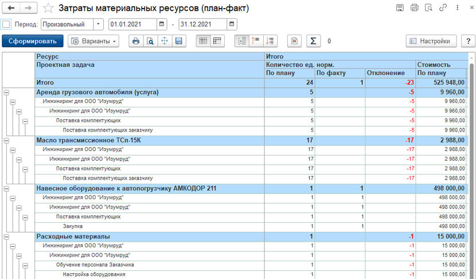Click the page setup crosshair icon
The height and width of the screenshot is (279, 476).
coord(165,41)
